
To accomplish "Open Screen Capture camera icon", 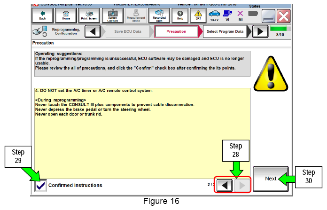I will click(113, 16).
